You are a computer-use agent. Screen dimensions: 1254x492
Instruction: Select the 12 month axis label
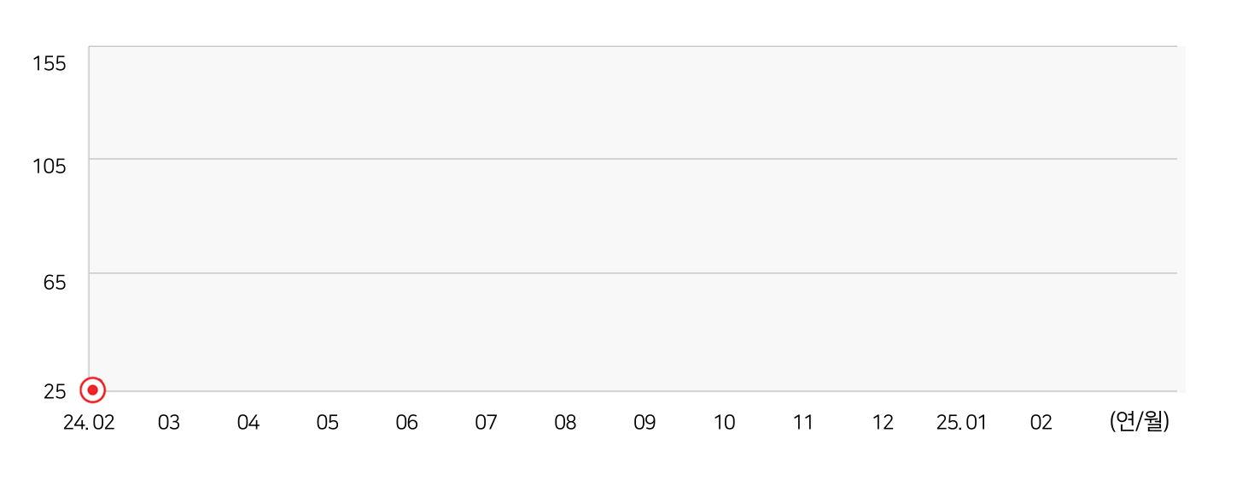883,422
